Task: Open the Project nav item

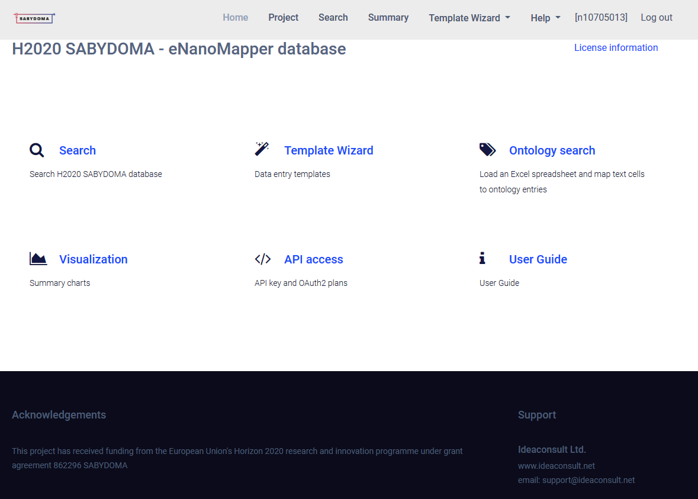Action: coord(283,18)
